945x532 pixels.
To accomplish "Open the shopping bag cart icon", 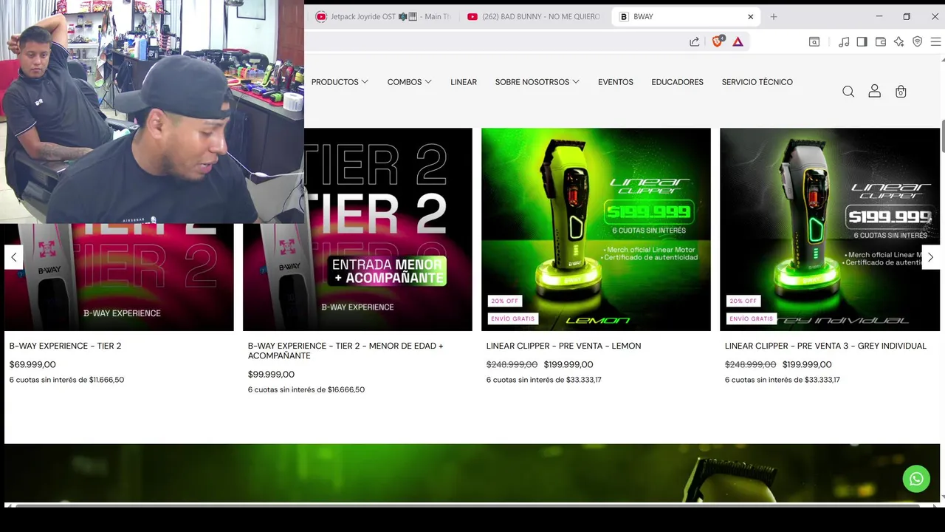I will click(x=901, y=92).
